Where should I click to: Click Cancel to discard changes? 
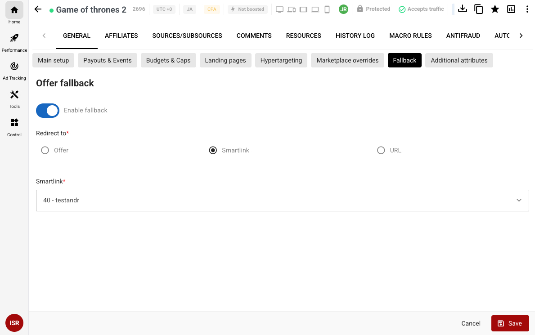pyautogui.click(x=471, y=323)
